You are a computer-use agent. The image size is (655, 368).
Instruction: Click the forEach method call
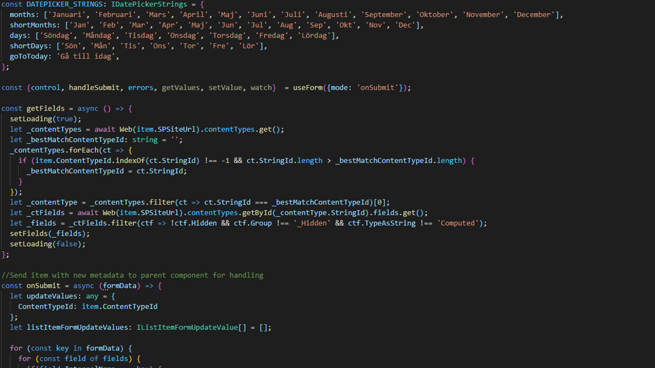pyautogui.click(x=84, y=150)
